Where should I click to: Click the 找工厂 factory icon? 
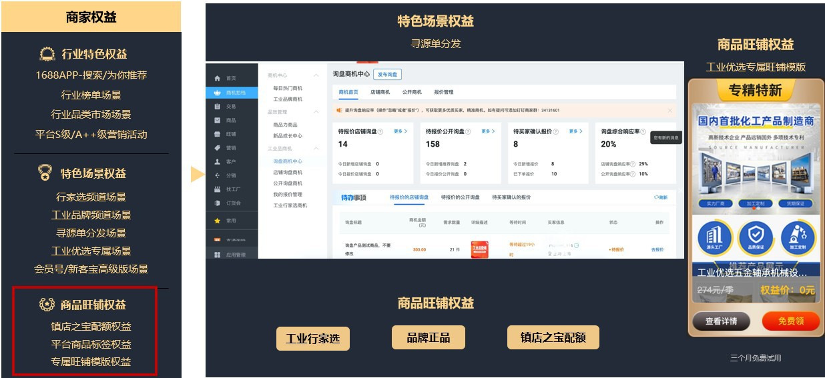(217, 190)
